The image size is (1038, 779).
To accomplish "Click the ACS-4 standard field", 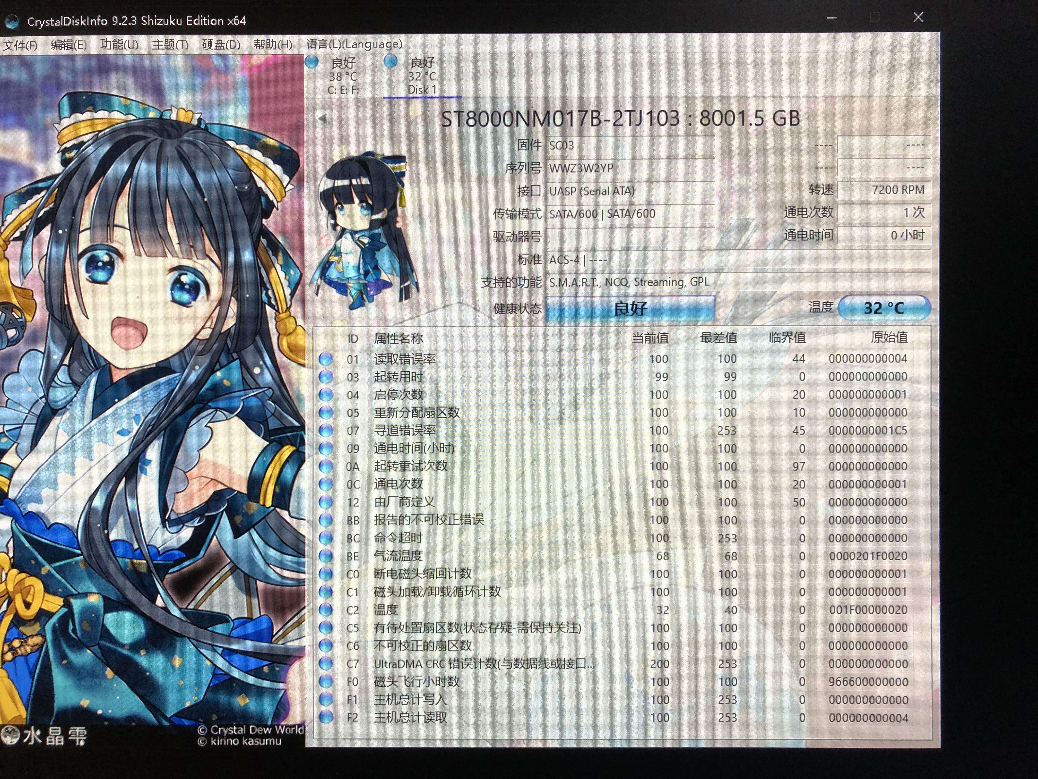I will (x=739, y=260).
